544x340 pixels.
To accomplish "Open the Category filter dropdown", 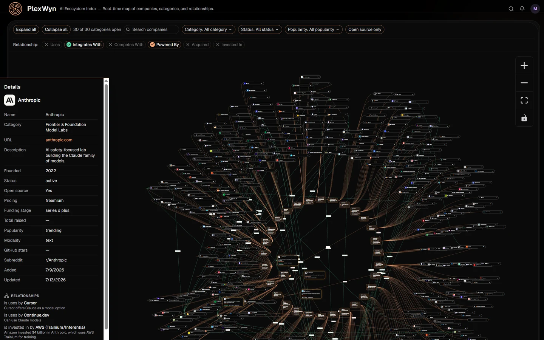I will 209,29.
